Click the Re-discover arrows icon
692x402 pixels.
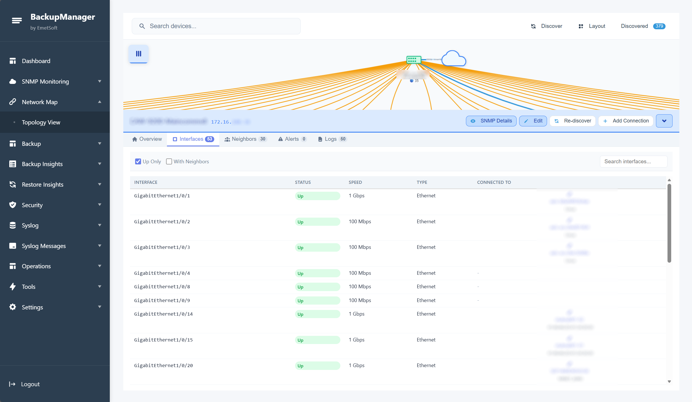pyautogui.click(x=557, y=121)
